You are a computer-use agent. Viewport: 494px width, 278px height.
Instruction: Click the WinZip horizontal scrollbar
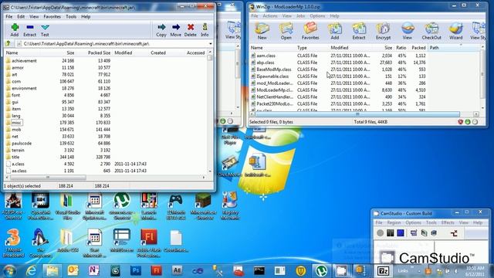click(357, 114)
